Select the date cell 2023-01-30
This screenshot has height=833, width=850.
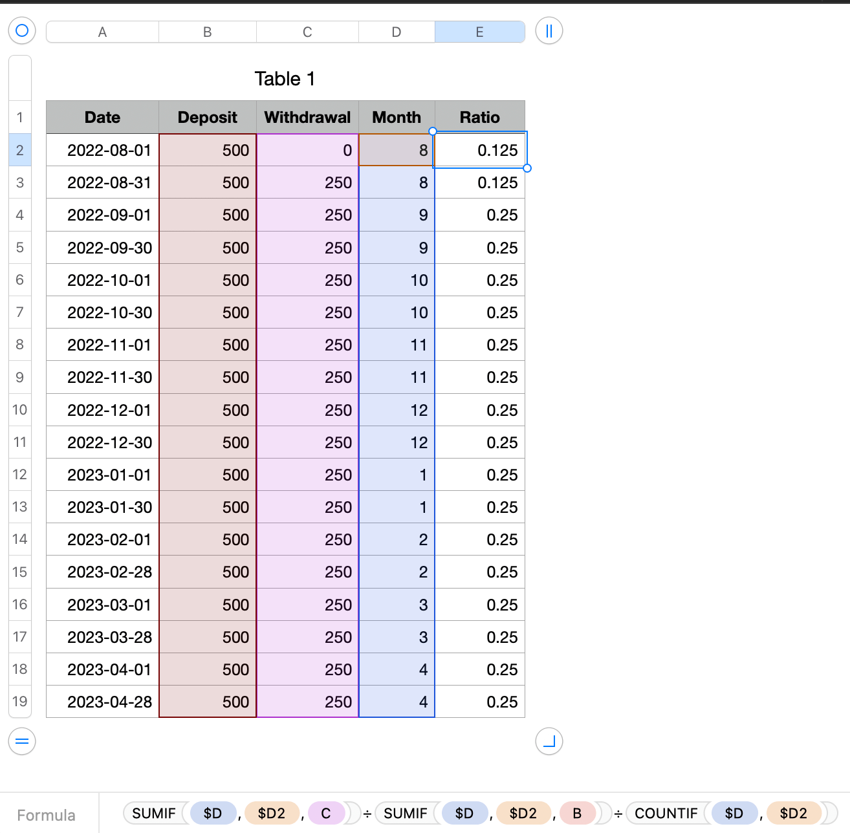coord(102,507)
